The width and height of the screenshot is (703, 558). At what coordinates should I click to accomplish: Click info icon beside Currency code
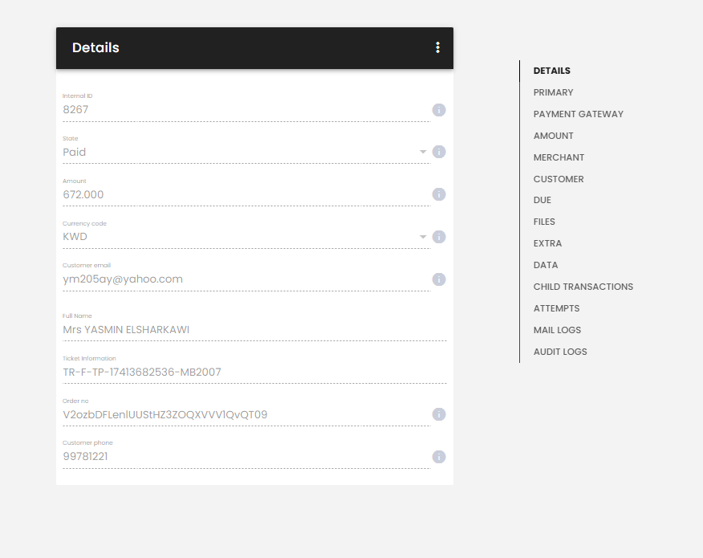439,237
